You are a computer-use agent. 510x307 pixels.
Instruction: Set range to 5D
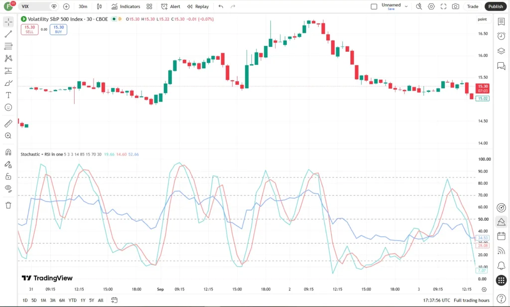34,300
